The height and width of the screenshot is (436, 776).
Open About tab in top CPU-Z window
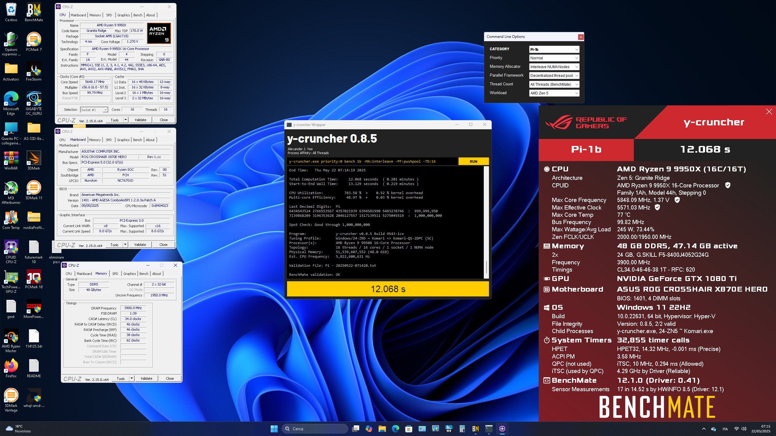click(x=151, y=15)
